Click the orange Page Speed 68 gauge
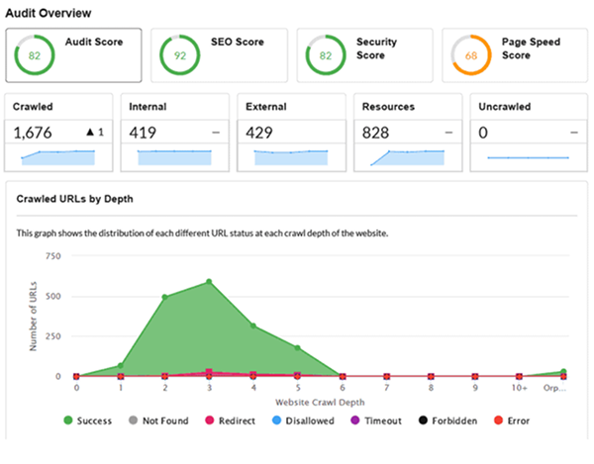Screen dimensions: 594x464 [471, 55]
